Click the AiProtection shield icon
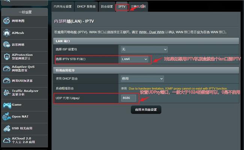The height and width of the screenshot is (150, 244). (x=7, y=57)
